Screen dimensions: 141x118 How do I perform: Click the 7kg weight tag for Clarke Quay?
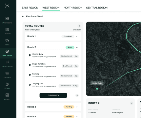point(76,56)
